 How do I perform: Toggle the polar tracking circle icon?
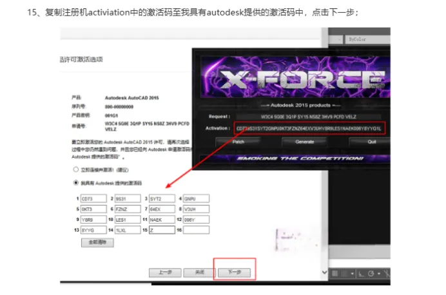371,273
